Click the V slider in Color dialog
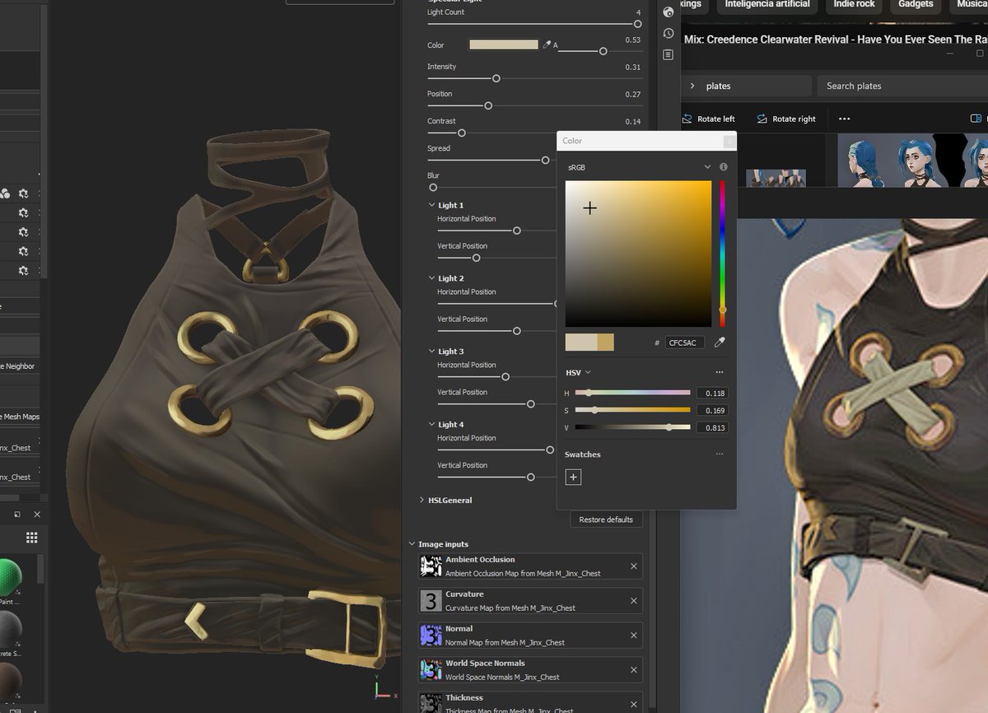The width and height of the screenshot is (988, 713). coord(632,427)
